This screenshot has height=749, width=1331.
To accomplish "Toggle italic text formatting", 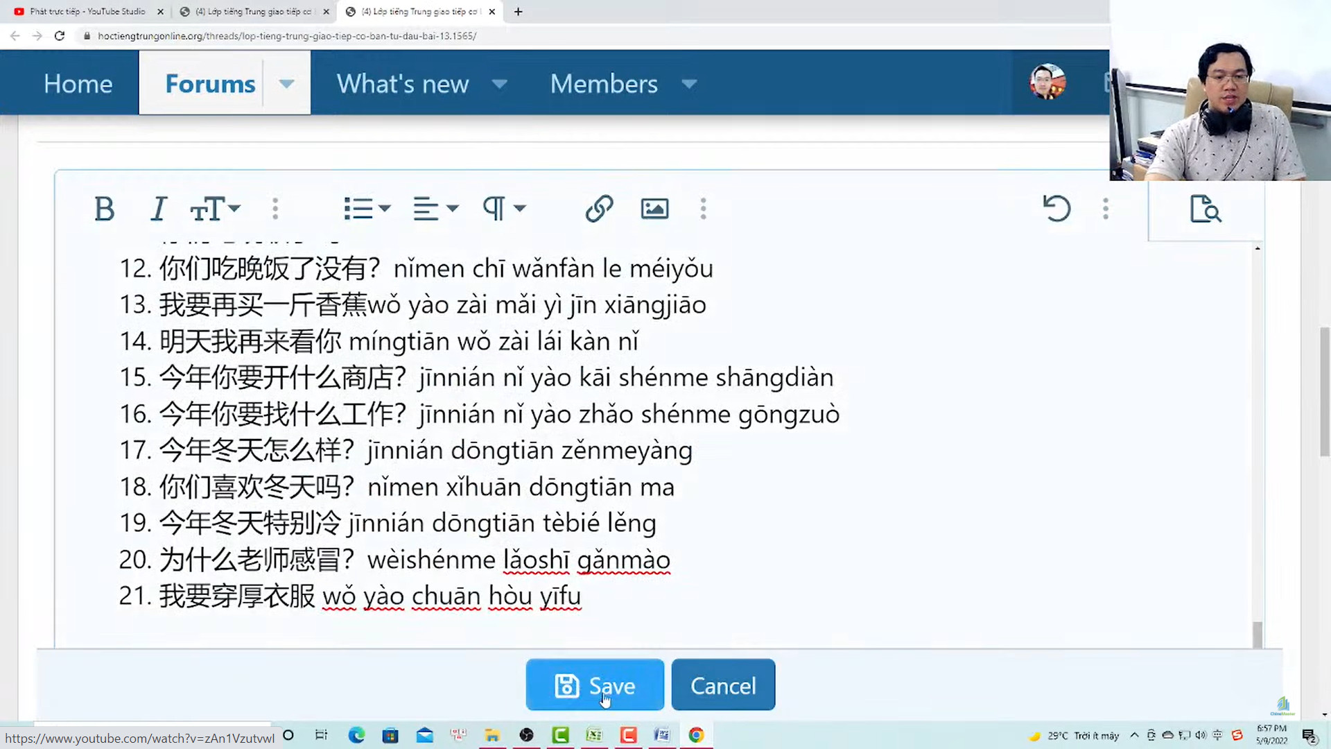I will pyautogui.click(x=159, y=209).
